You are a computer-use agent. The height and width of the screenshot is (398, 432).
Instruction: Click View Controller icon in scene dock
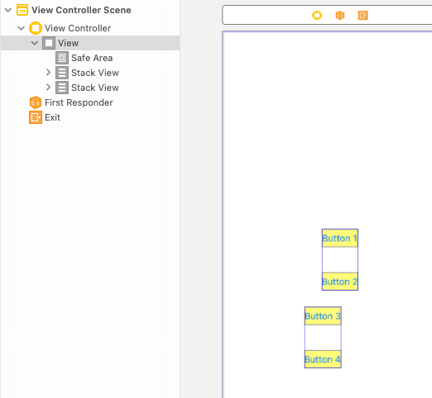pyautogui.click(x=317, y=15)
